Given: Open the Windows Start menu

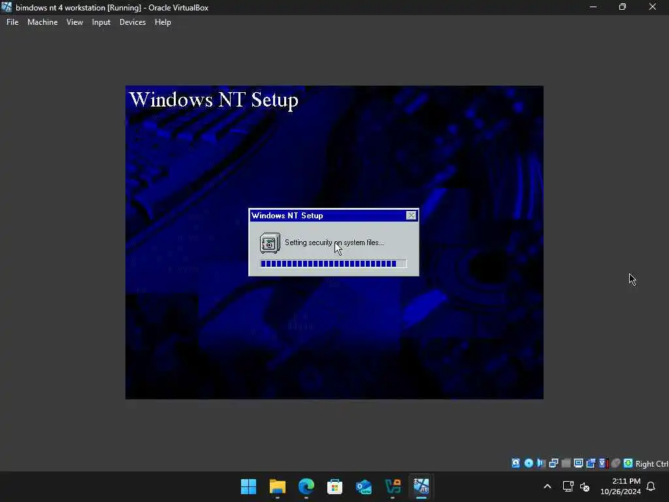Looking at the screenshot, I should pos(249,486).
